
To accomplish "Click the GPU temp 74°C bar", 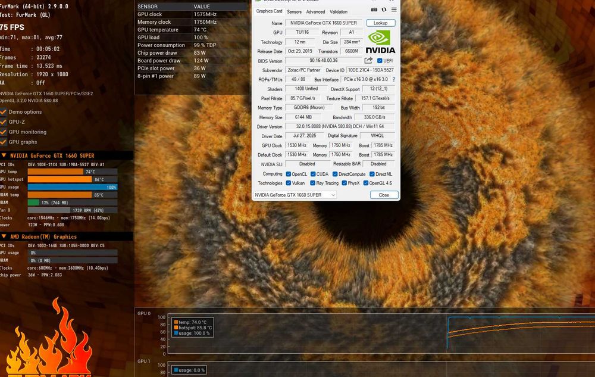I will (x=73, y=172).
